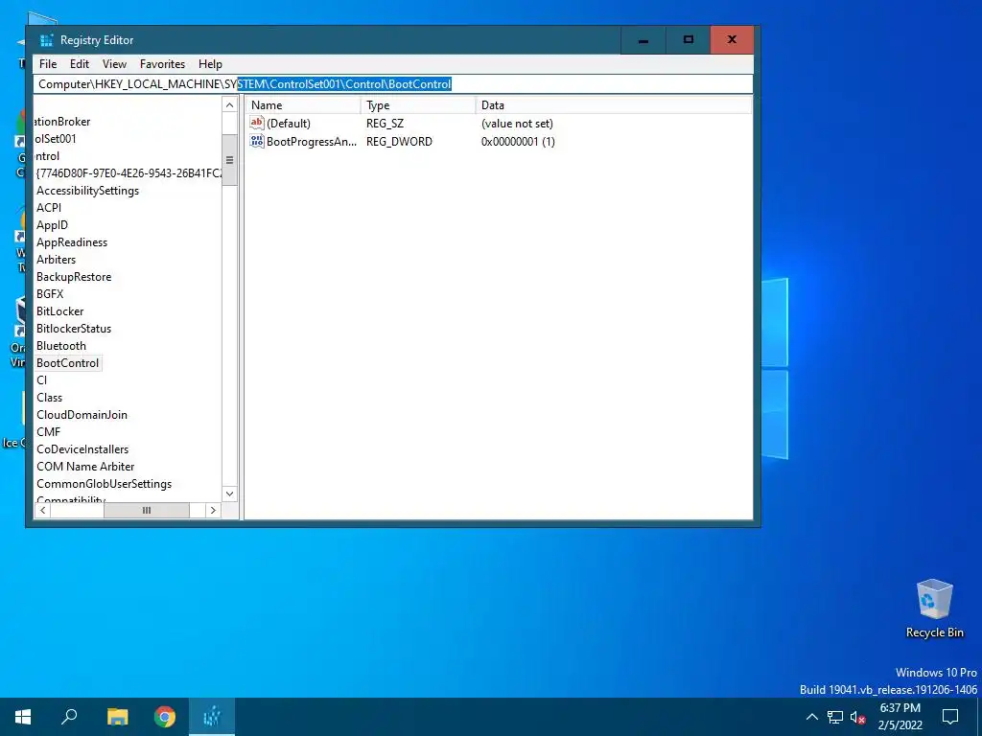The image size is (982, 736).
Task: Select the BackupRestore key
Action: 74,277
